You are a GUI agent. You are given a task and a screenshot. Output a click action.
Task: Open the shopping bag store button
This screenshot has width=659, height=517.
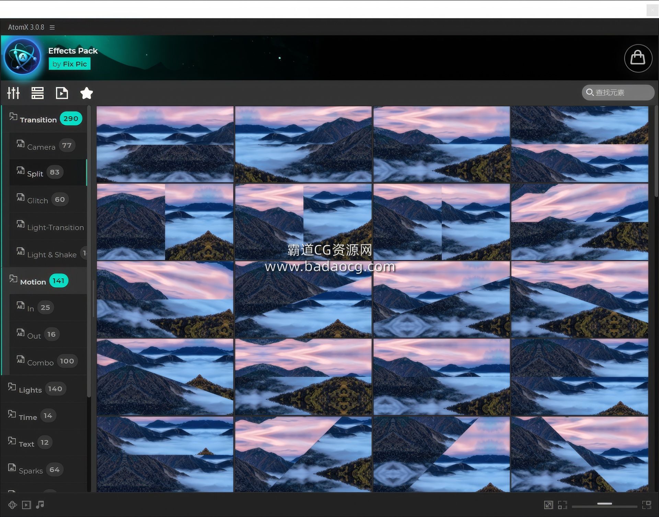638,58
